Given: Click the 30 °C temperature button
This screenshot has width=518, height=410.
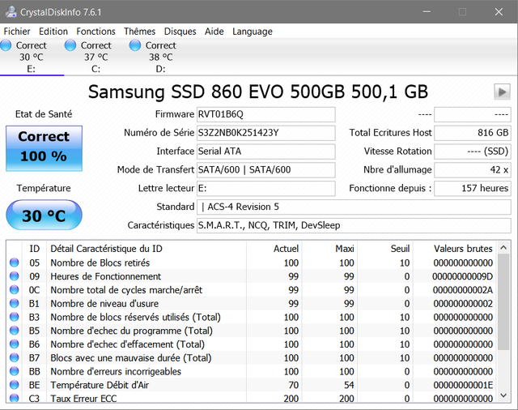Looking at the screenshot, I should click(x=44, y=216).
